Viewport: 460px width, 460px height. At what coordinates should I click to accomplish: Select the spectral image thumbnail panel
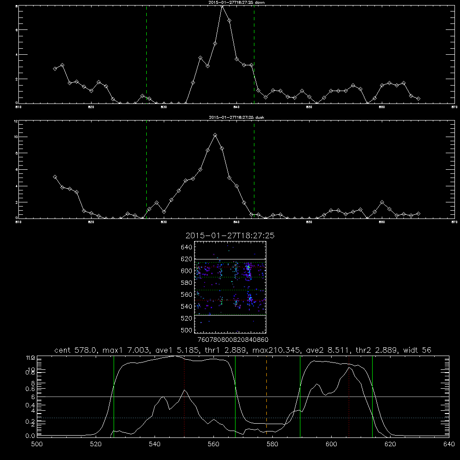[230, 287]
